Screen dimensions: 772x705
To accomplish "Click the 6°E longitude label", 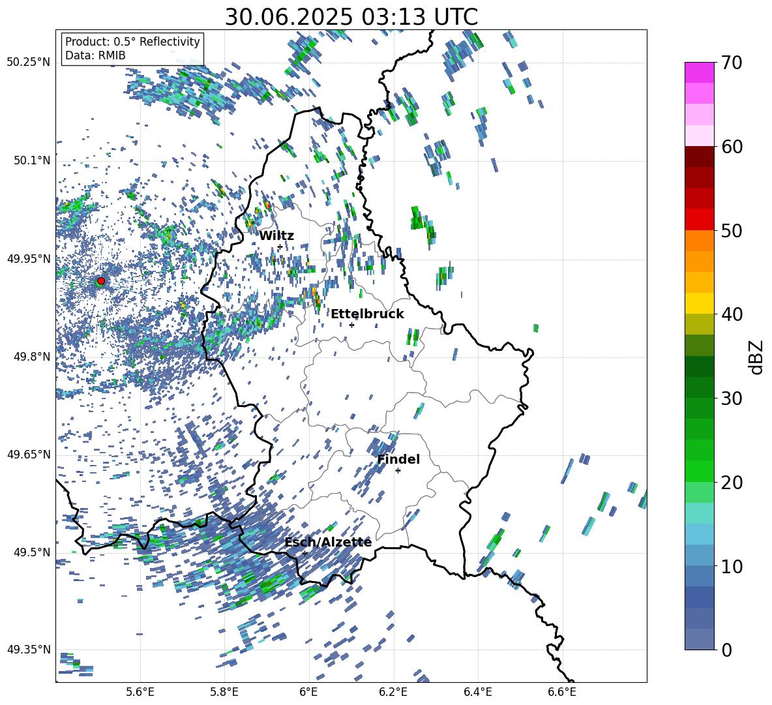I will (308, 692).
